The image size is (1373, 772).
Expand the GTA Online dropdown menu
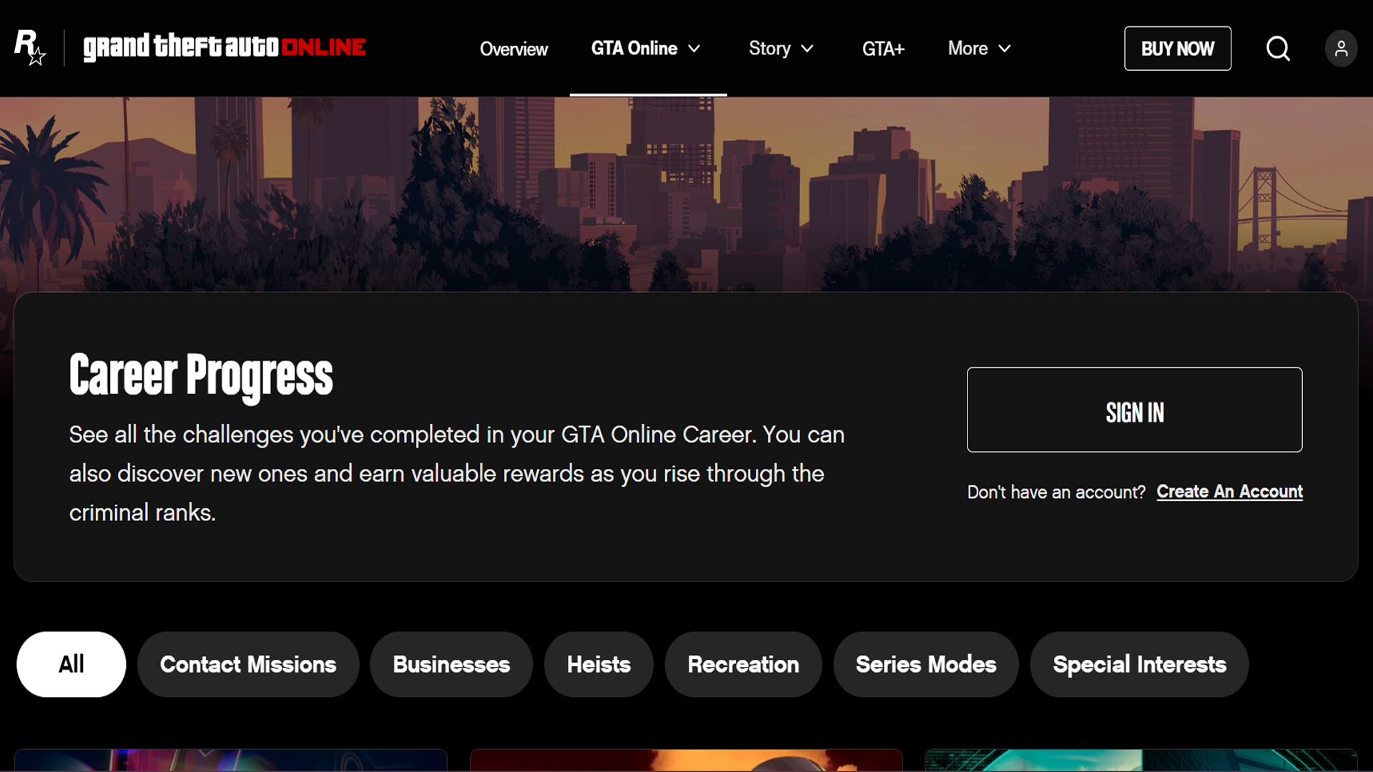tap(646, 48)
